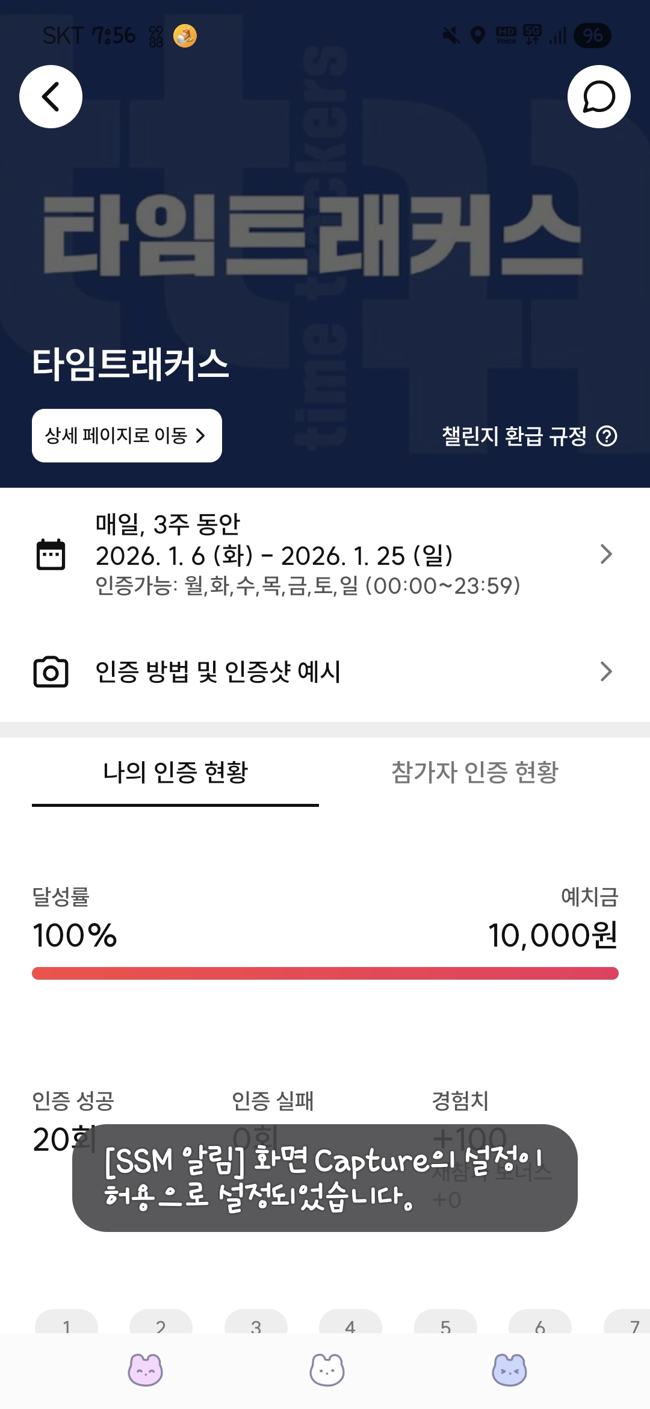The image size is (650, 1409).
Task: Tap the pink smiling bear icon
Action: [x=145, y=1370]
